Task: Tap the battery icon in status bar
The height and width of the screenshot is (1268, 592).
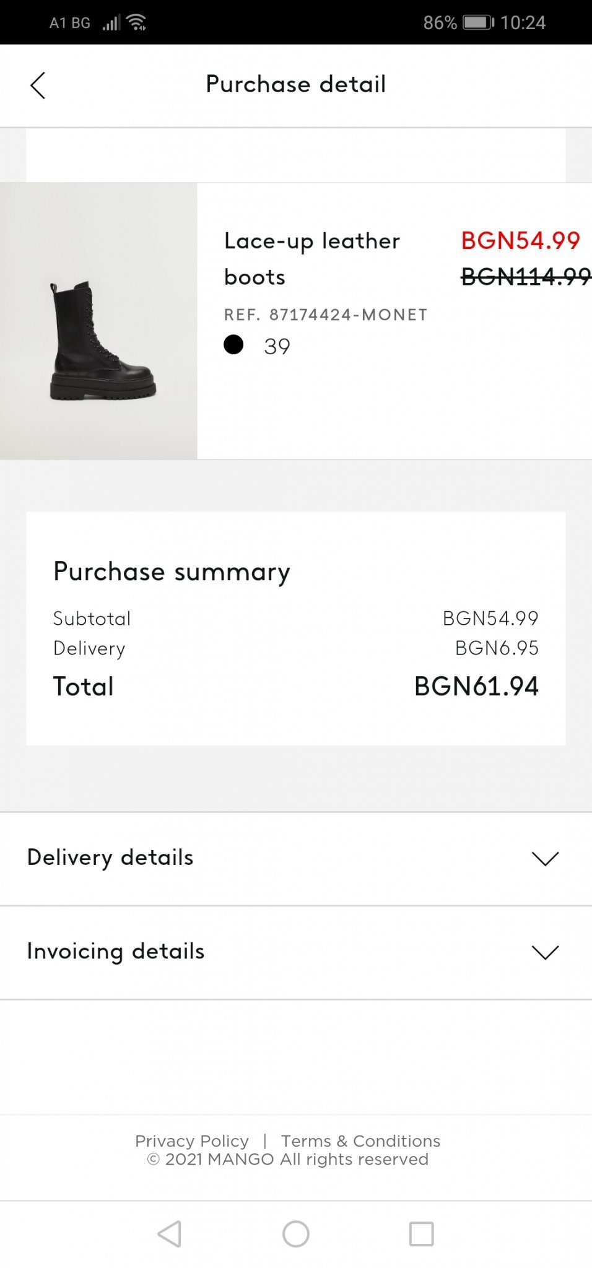Action: pos(478,23)
